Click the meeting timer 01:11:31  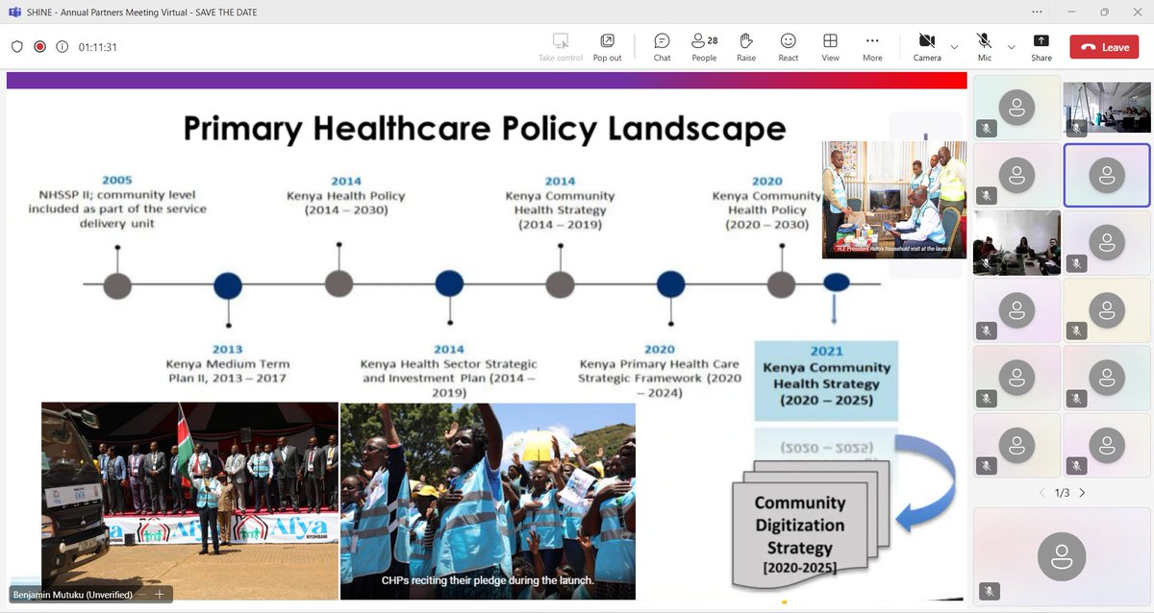(98, 47)
